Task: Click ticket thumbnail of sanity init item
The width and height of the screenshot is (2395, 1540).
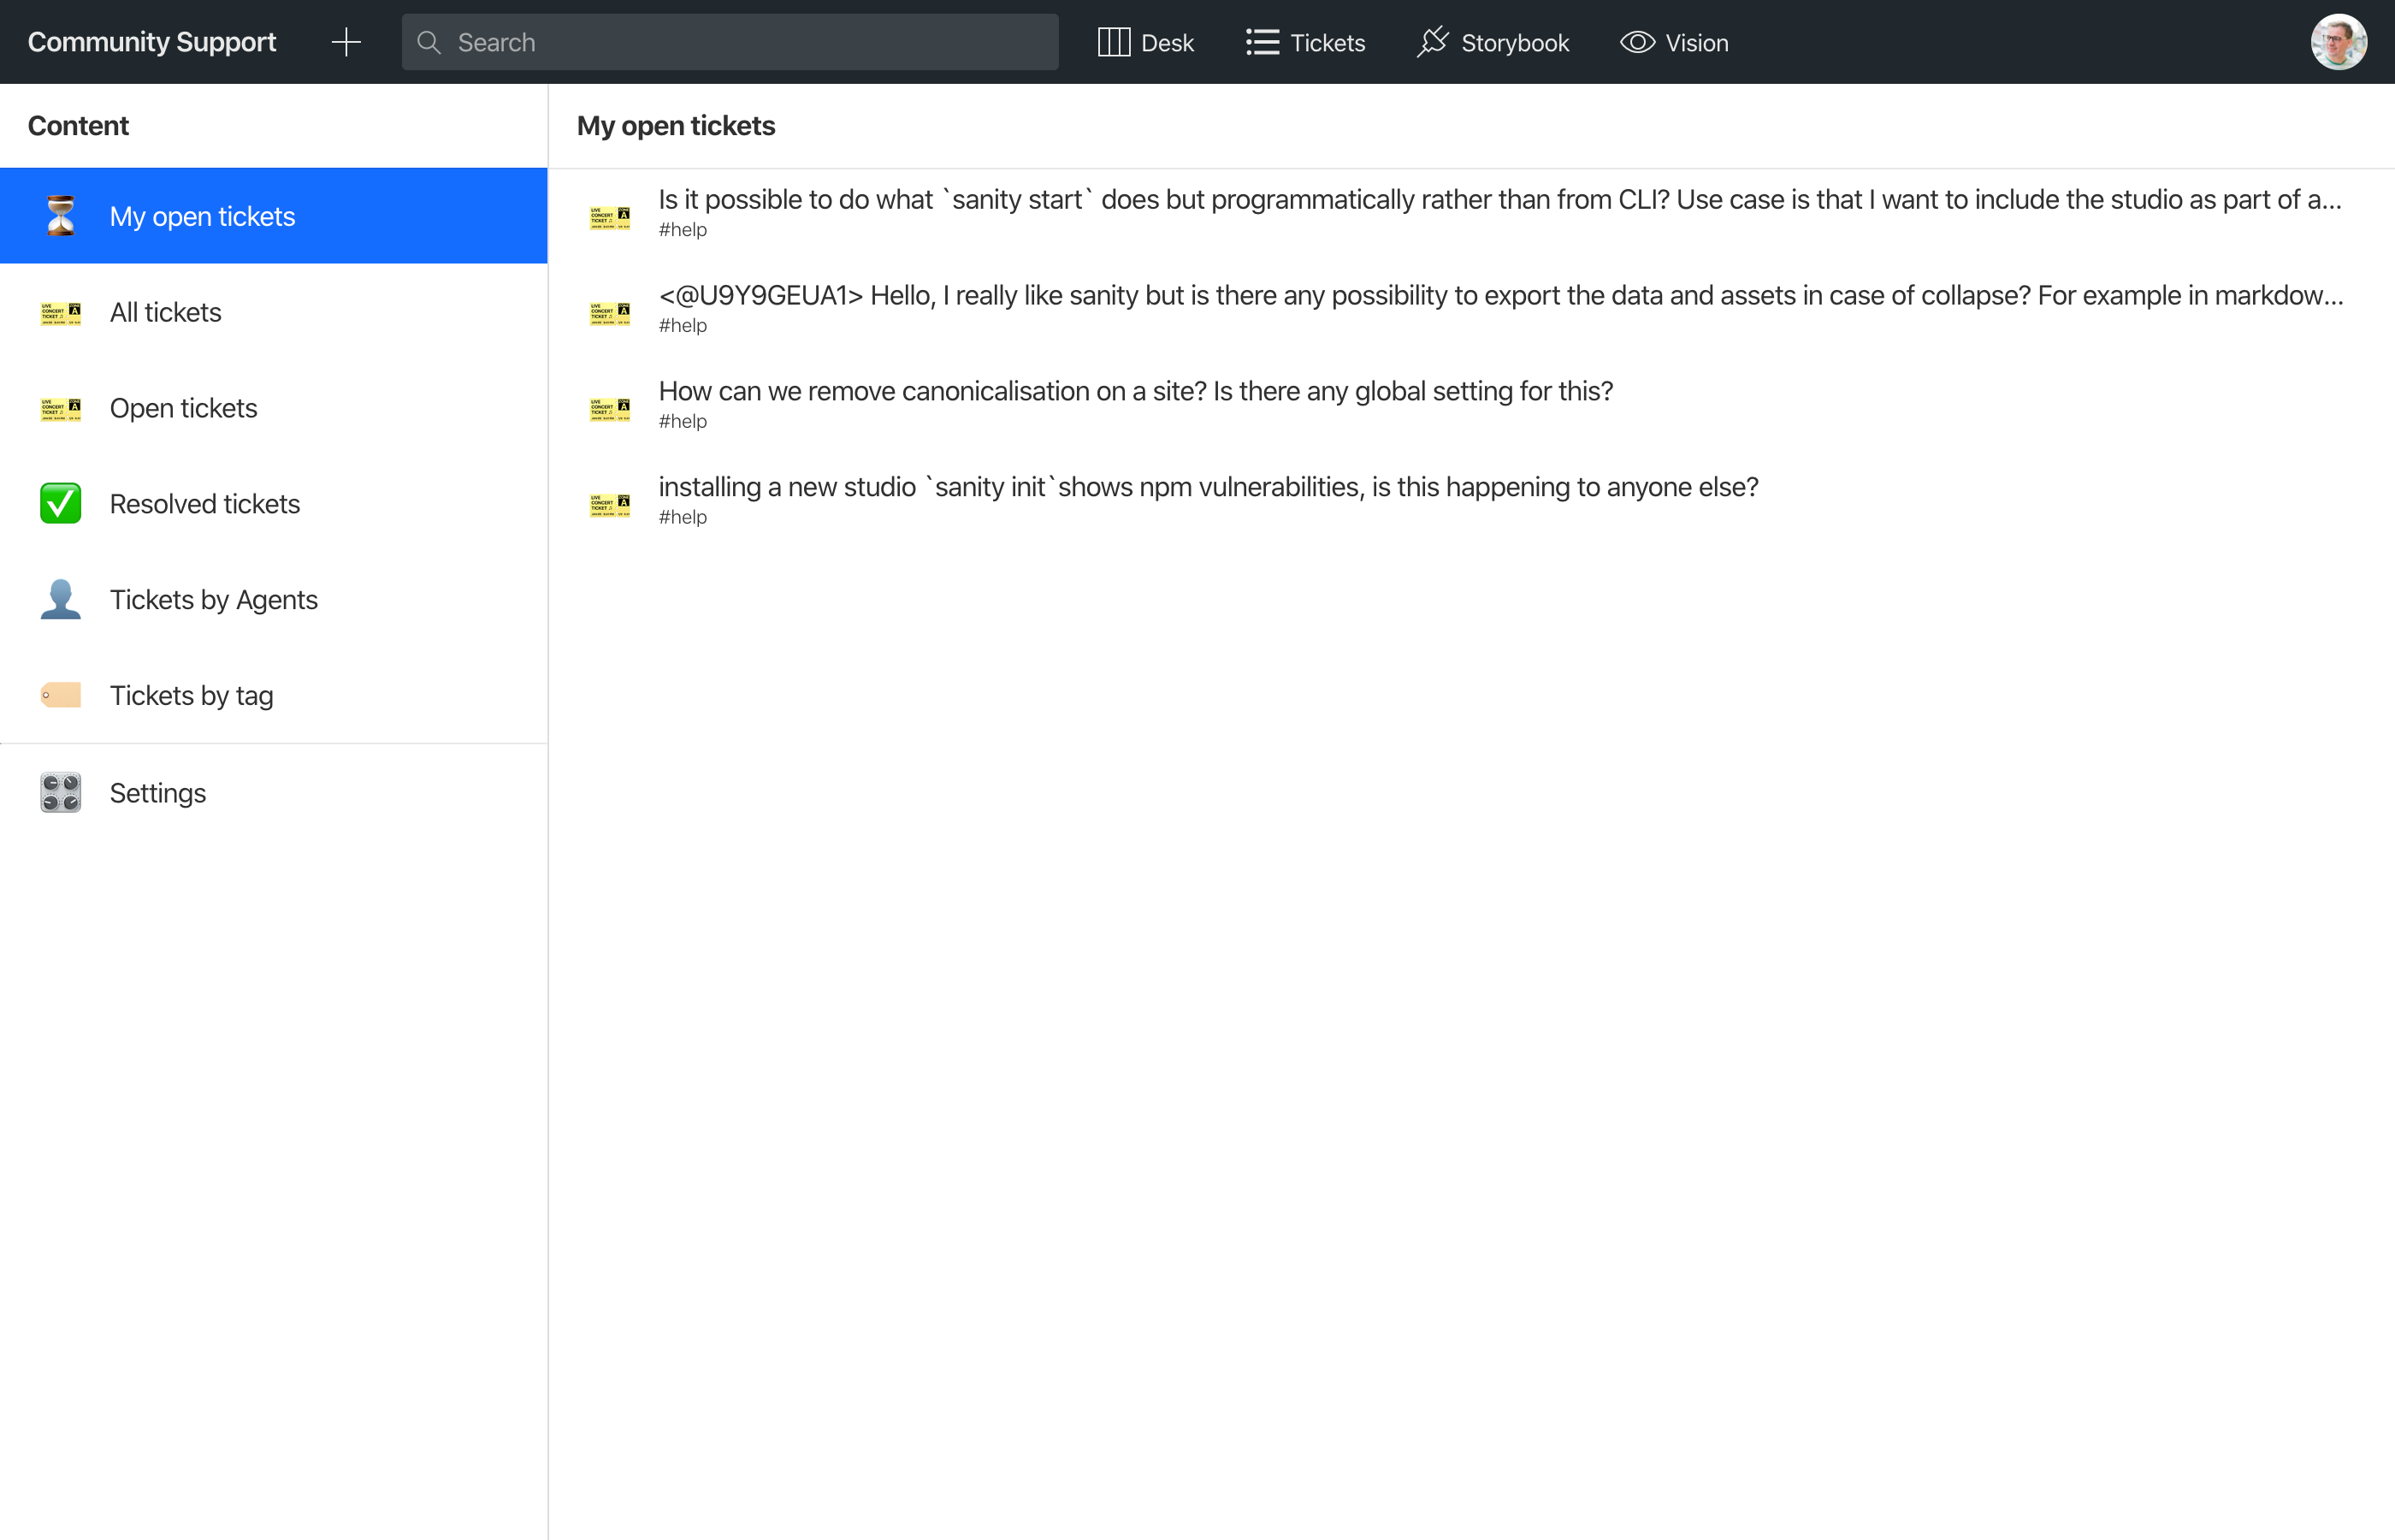Action: pos(610,505)
